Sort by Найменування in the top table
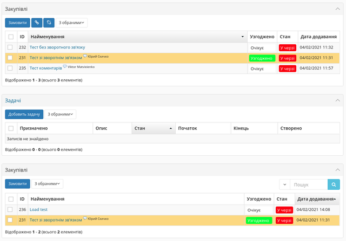346x241 pixels. 137,37
